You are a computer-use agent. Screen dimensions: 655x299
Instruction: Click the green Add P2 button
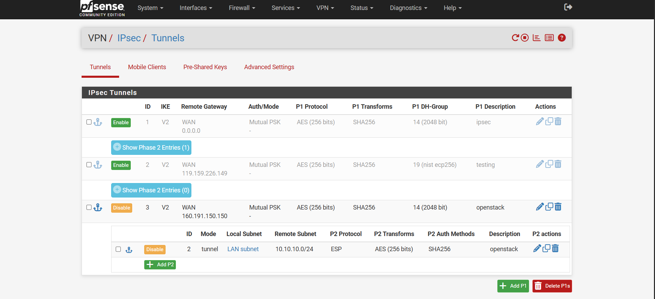point(160,265)
